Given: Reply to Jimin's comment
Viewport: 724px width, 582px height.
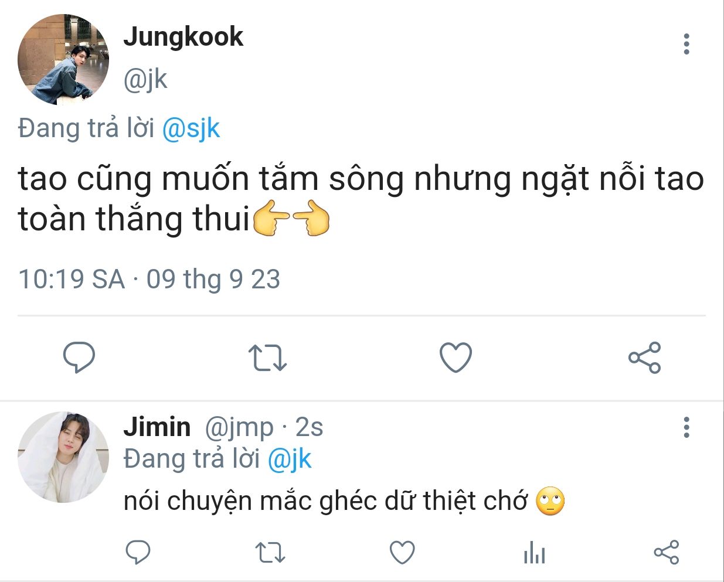Looking at the screenshot, I should [x=138, y=552].
